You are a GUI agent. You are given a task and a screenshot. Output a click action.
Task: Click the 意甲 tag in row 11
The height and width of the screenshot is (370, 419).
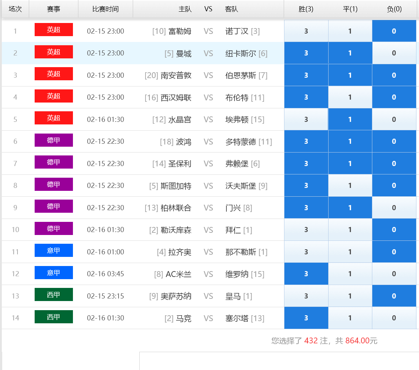pos(54,250)
